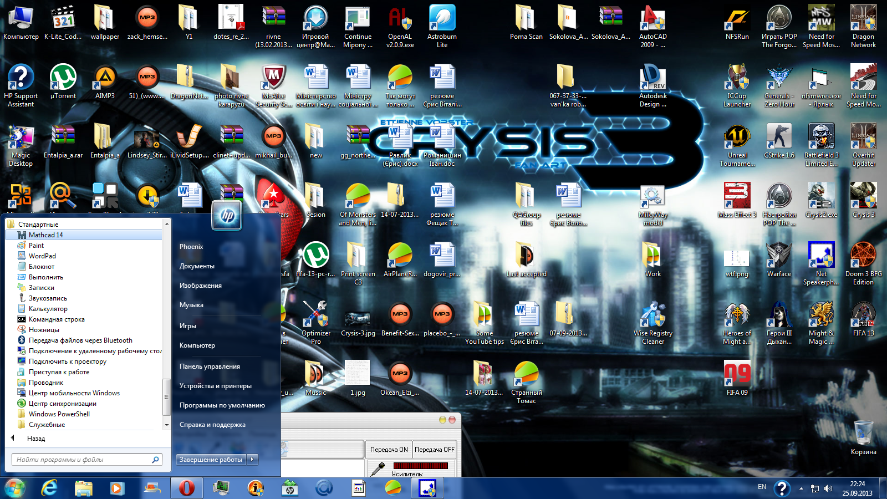This screenshot has height=499, width=887.
Task: Click the taskbar clock showing 22:24
Action: (x=857, y=488)
